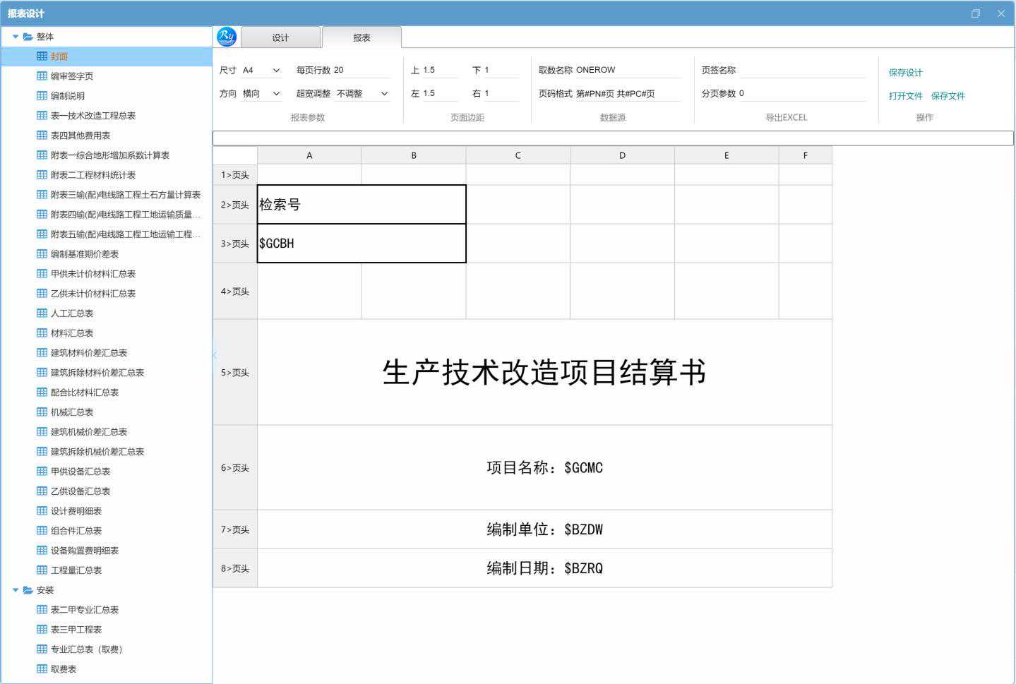Click table icon beside 编制说明
This screenshot has height=684, width=1016.
click(42, 96)
